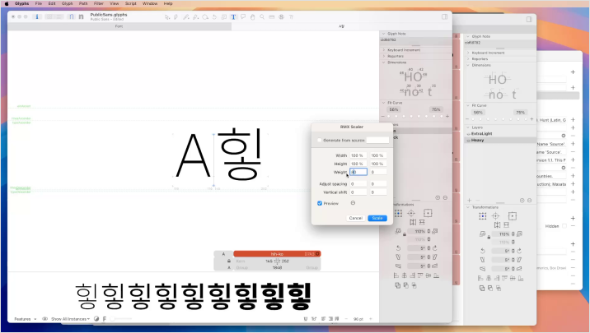Select the Annotation speech-bubble tool
The image size is (590, 333).
coord(243,17)
